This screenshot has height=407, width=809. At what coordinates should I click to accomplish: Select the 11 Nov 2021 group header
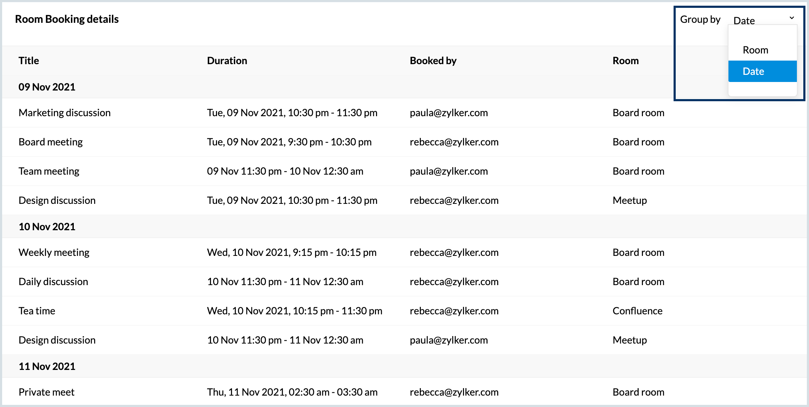[x=47, y=366]
